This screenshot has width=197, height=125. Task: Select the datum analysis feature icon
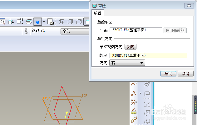tap(134, 111)
